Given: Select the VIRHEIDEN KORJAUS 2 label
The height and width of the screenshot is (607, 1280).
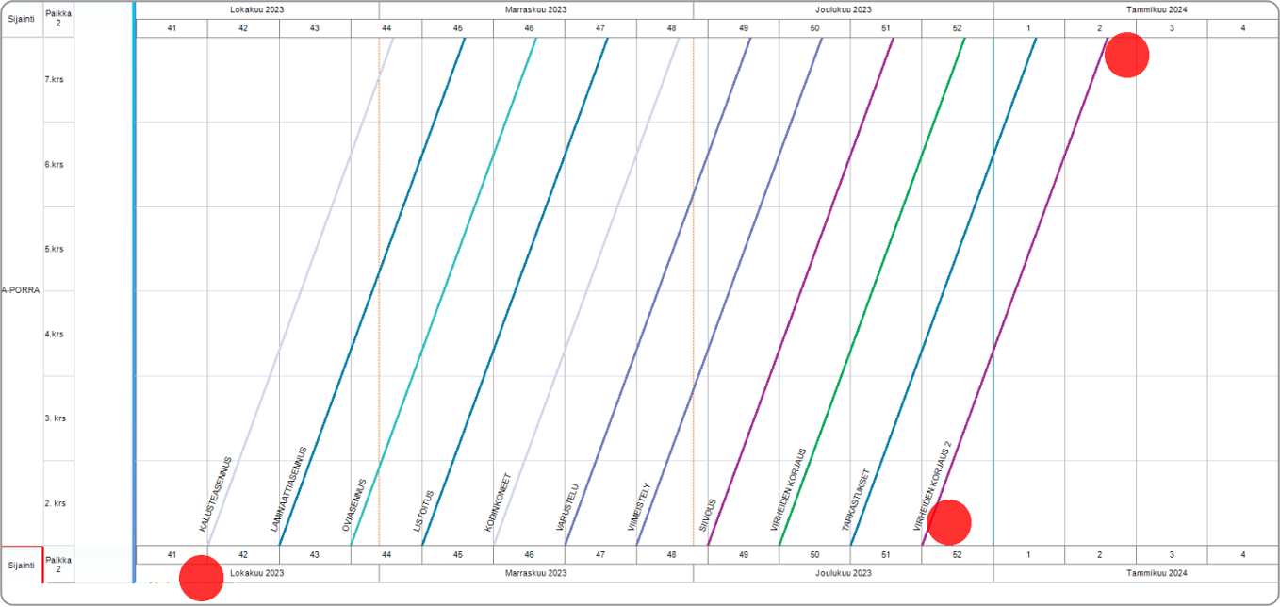Looking at the screenshot, I should pyautogui.click(x=933, y=485).
